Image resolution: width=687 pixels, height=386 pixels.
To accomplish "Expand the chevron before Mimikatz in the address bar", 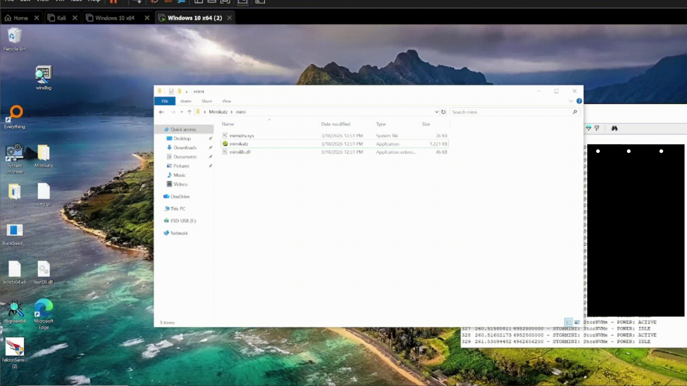I will [x=205, y=112].
